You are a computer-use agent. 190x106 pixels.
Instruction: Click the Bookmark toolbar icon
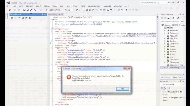[x=126, y=10]
